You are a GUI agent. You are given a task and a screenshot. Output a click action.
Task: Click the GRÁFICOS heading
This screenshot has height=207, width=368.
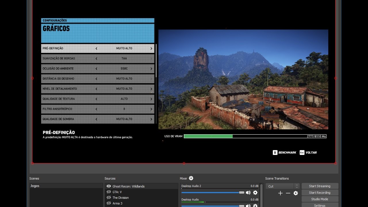click(56, 28)
